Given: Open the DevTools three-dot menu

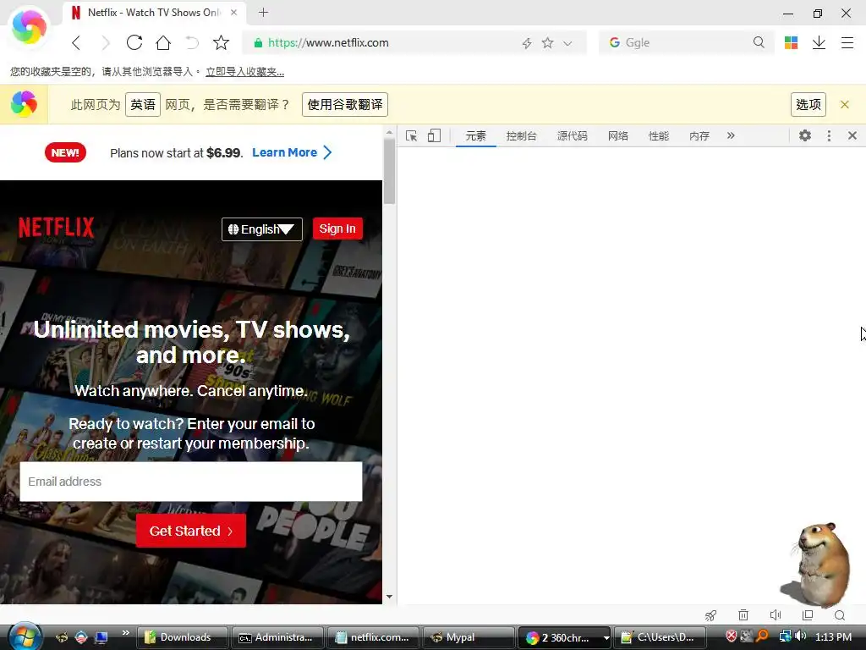Looking at the screenshot, I should click(x=829, y=135).
